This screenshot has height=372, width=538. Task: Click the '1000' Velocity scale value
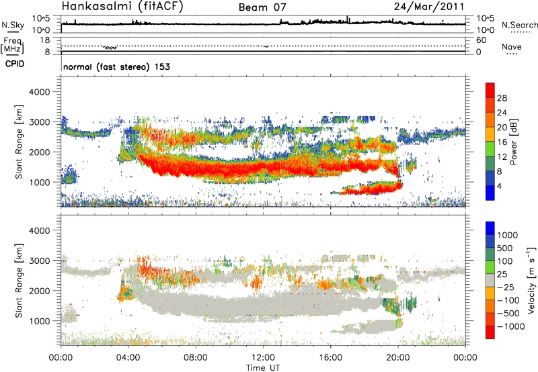tap(507, 235)
